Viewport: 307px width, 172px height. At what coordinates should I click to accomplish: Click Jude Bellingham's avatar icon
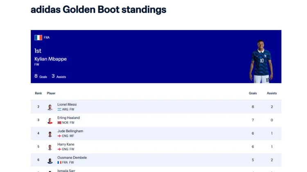(x=50, y=134)
